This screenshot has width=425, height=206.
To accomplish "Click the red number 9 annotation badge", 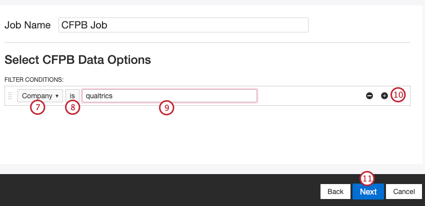I will click(166, 108).
